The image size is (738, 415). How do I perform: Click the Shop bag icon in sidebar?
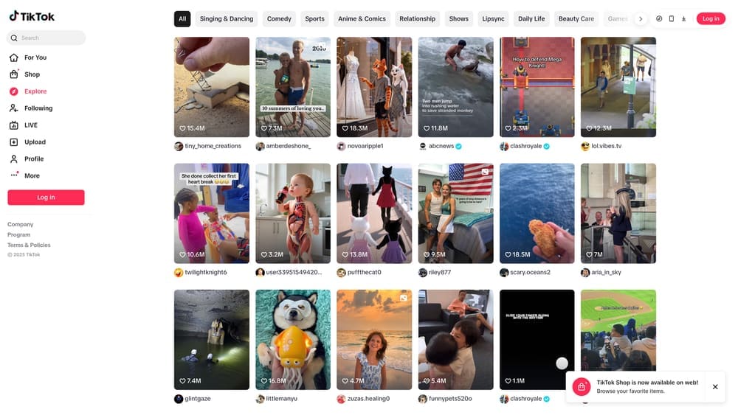click(x=13, y=74)
